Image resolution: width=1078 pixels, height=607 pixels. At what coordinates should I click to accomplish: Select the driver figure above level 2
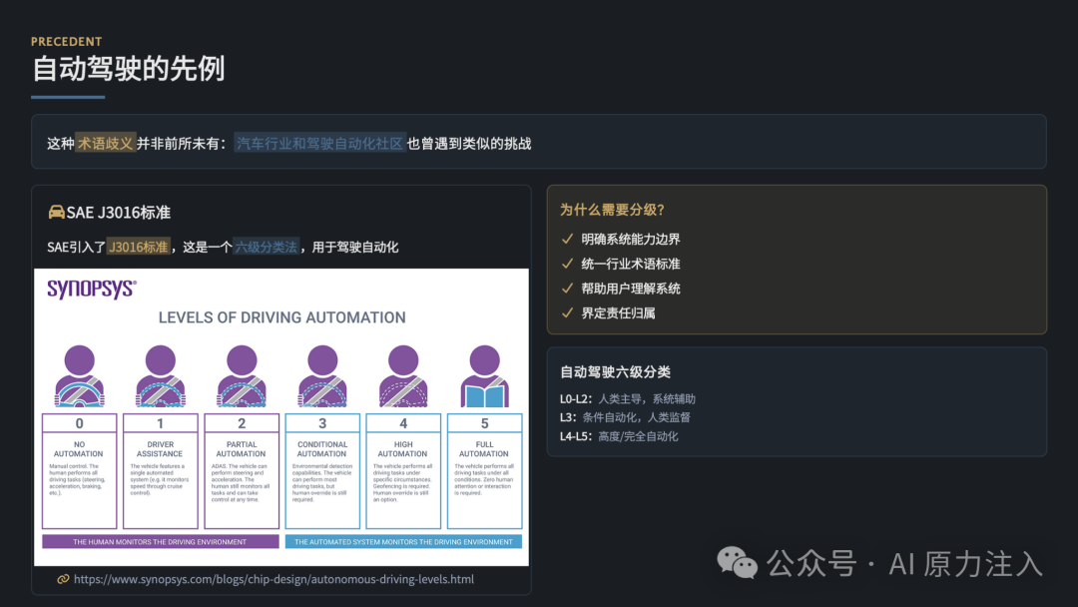pos(242,375)
